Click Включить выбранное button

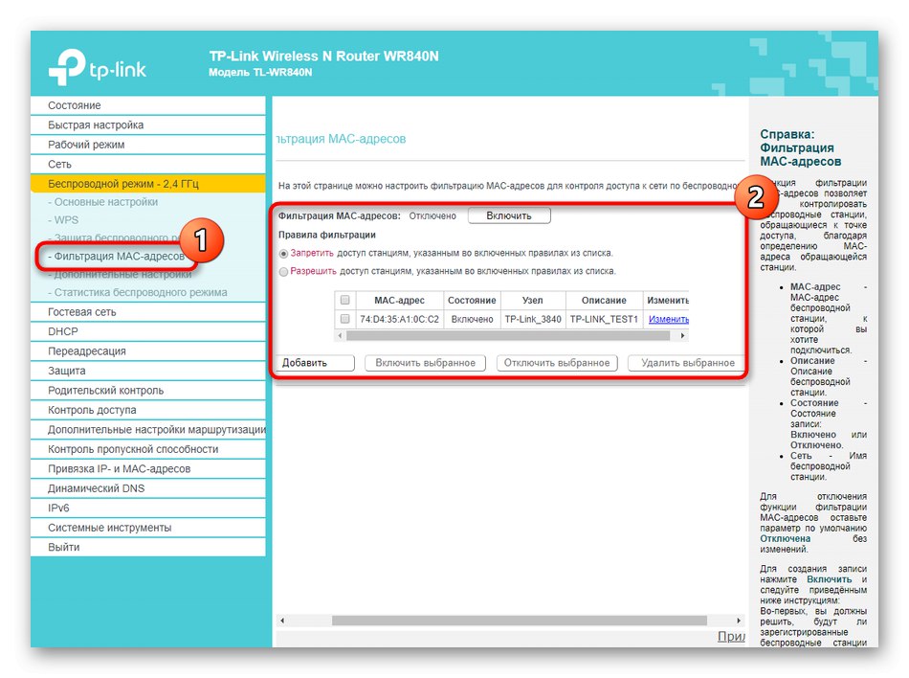(425, 363)
